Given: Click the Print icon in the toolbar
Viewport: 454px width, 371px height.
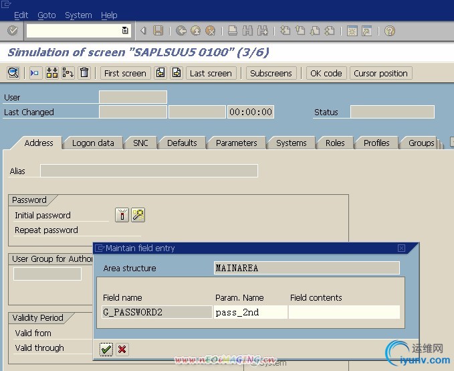Looking at the screenshot, I should click(x=233, y=30).
